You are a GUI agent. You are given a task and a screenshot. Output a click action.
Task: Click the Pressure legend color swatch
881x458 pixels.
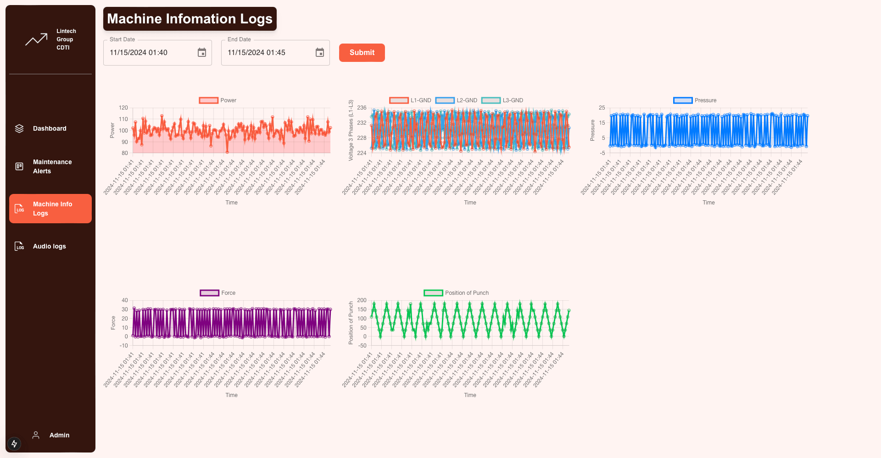(x=683, y=100)
